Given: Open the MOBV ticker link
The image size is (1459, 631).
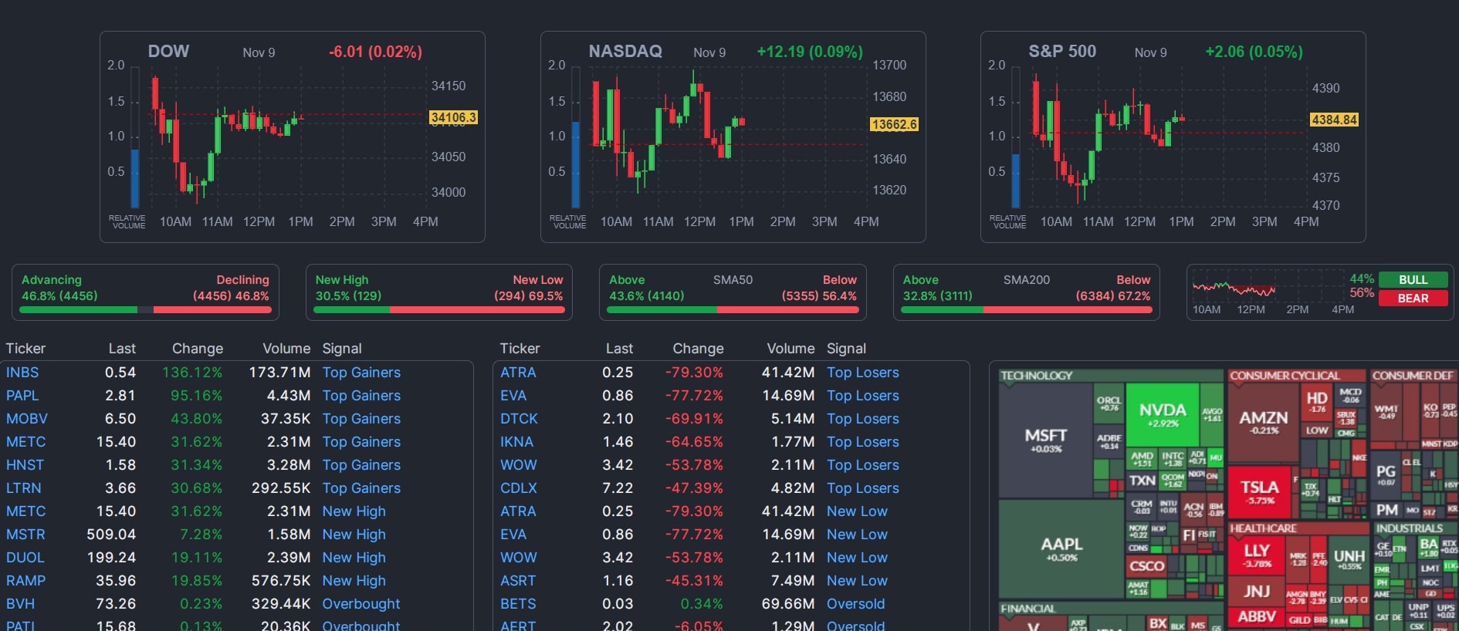Looking at the screenshot, I should [27, 419].
